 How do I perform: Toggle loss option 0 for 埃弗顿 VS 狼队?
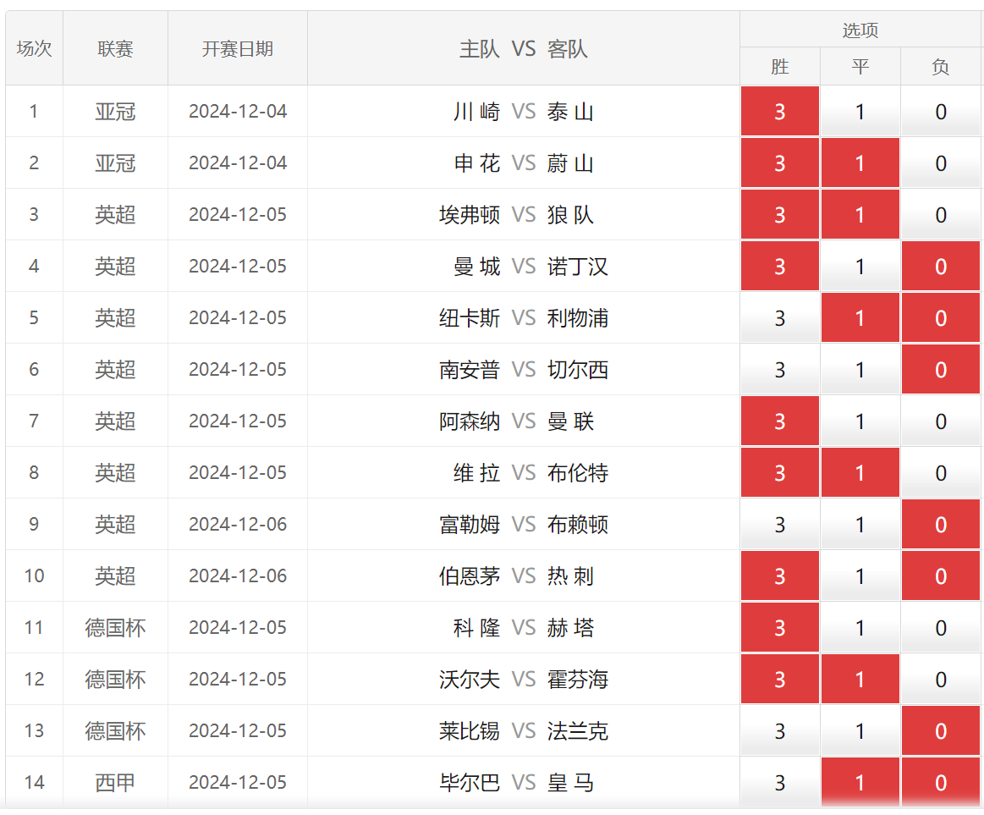point(941,214)
